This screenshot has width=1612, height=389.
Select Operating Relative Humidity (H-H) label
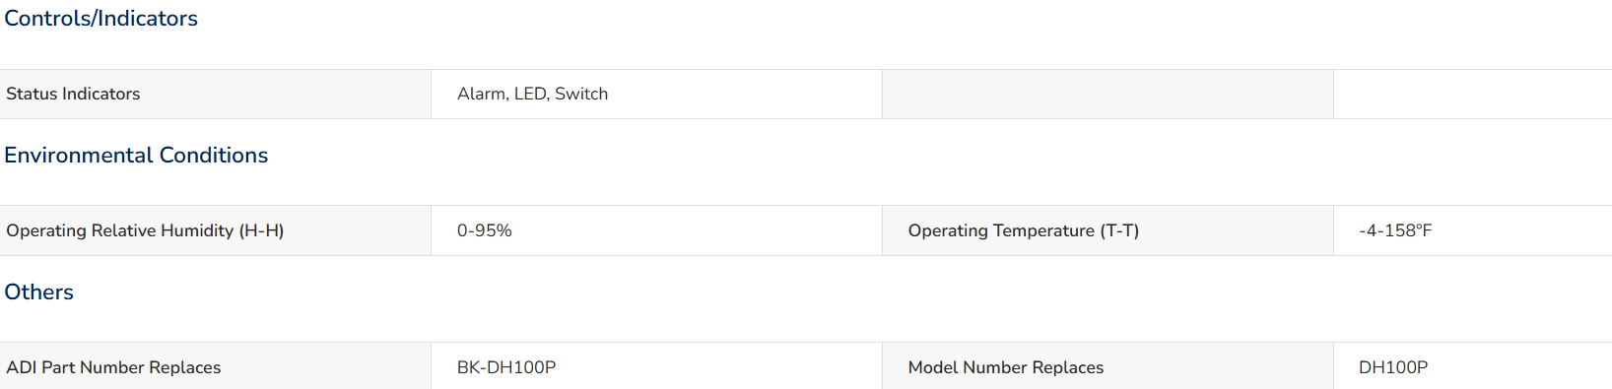point(145,230)
